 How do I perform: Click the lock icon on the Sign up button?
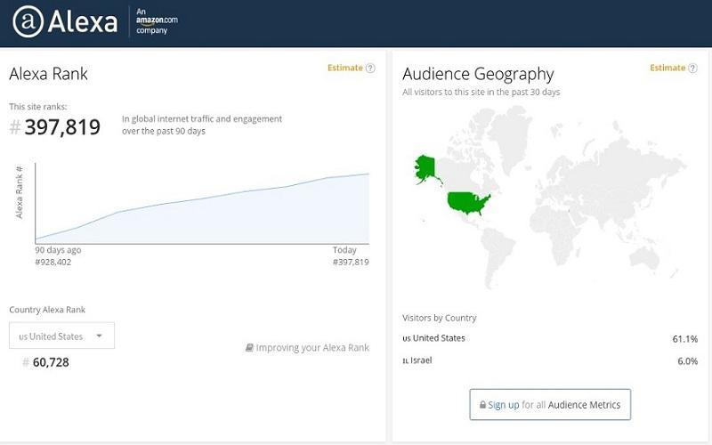coord(482,405)
